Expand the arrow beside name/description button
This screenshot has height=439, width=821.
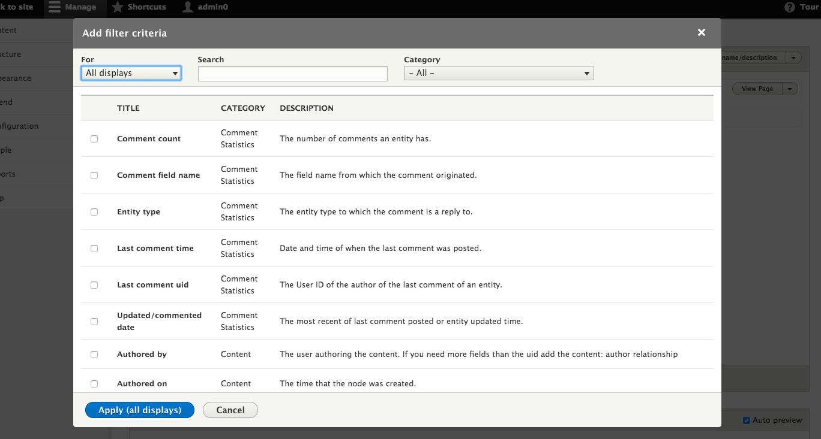point(794,57)
